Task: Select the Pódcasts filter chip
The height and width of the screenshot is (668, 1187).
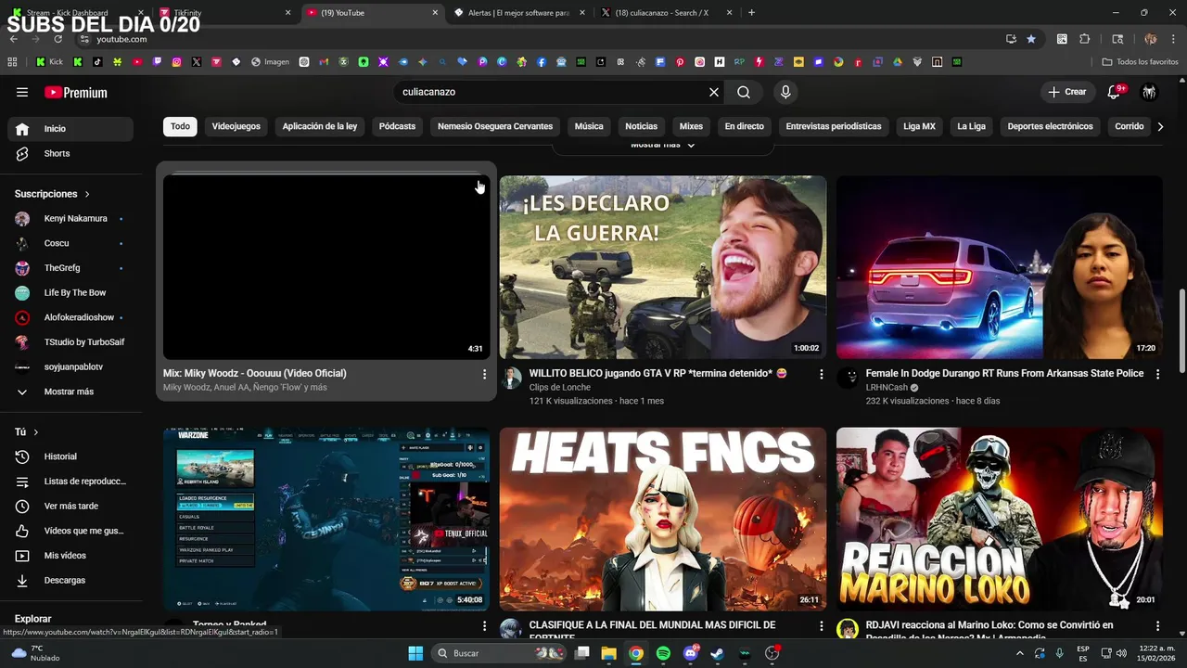Action: coord(397,126)
